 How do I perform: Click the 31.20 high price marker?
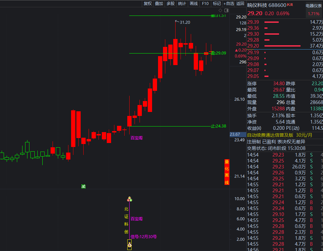184,22
